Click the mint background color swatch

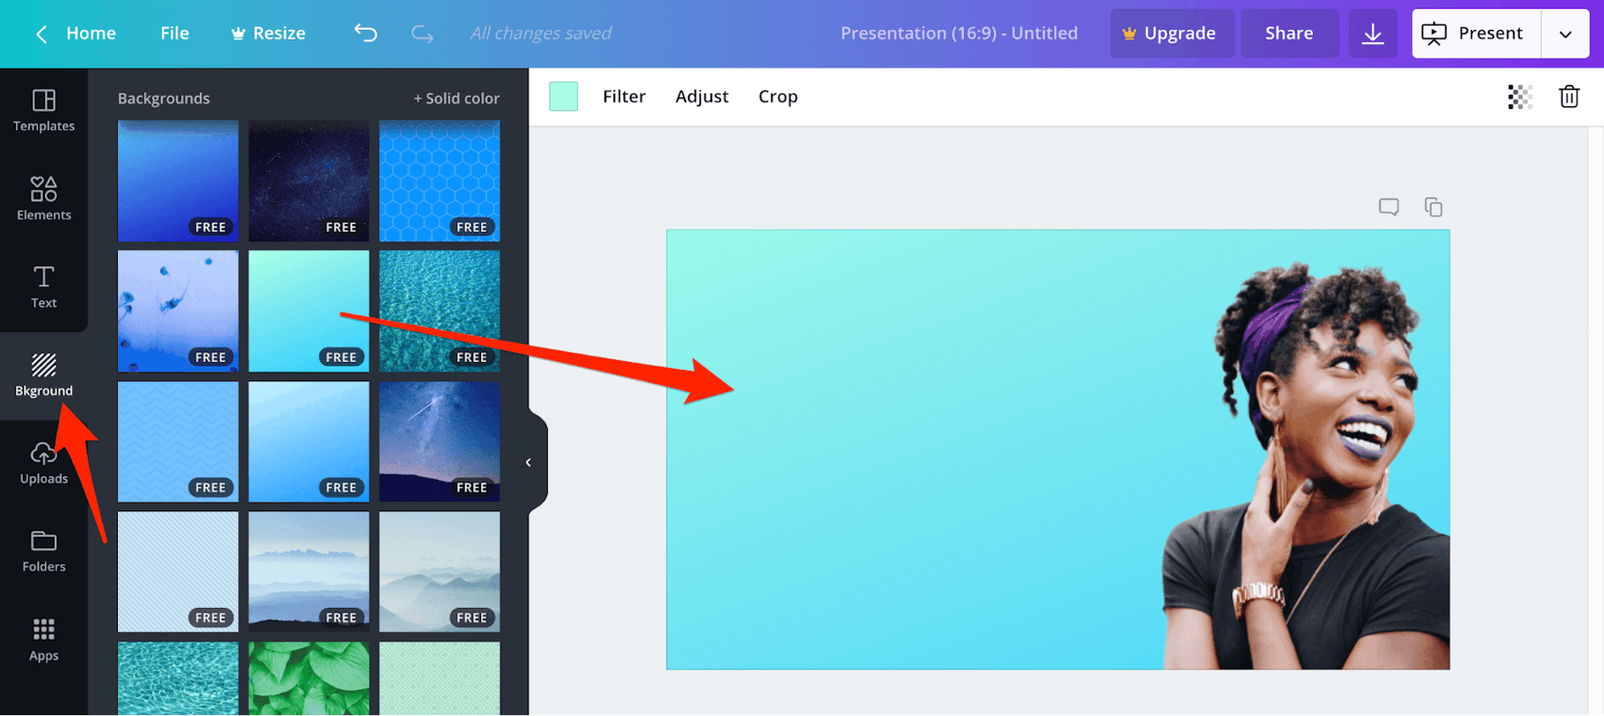(x=564, y=97)
